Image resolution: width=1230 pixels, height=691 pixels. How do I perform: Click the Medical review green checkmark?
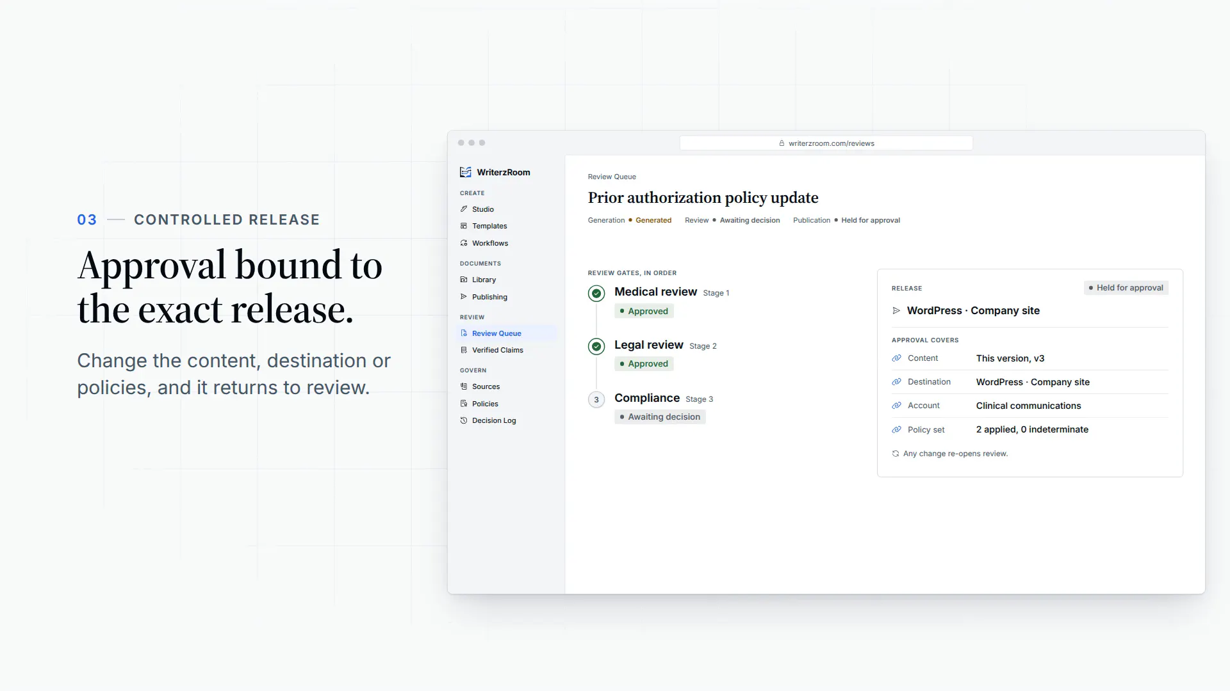coord(596,294)
